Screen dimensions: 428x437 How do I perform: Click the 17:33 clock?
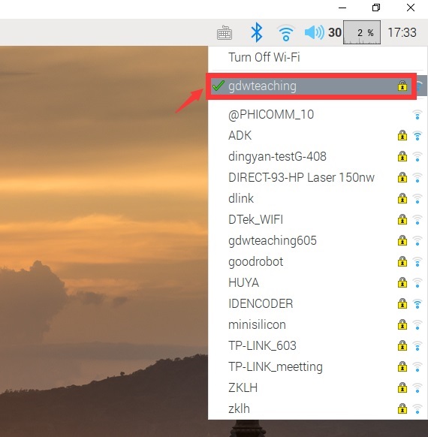coord(402,32)
